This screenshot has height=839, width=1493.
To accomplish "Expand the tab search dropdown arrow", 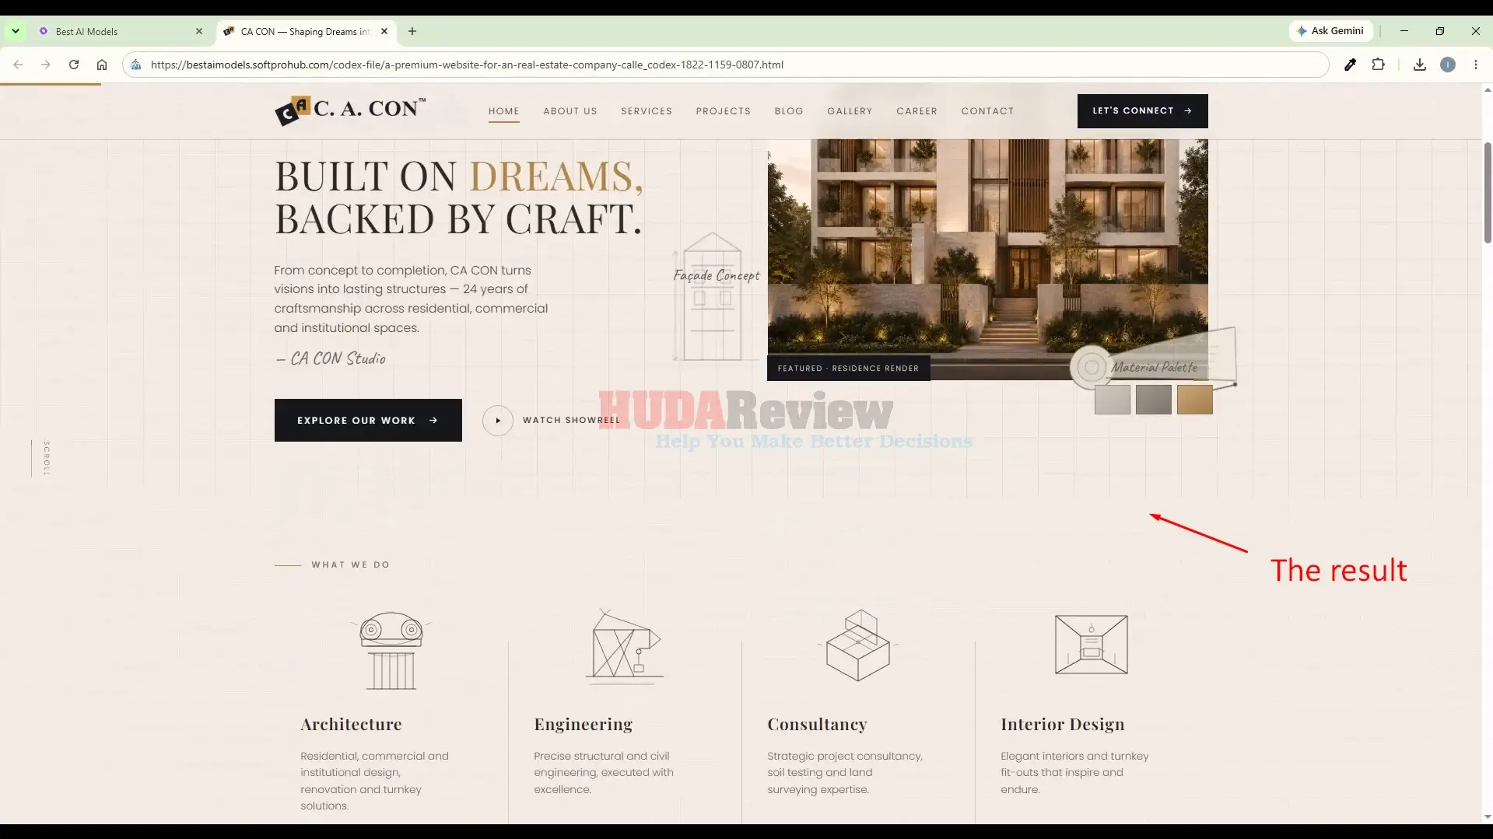I will 16,31.
